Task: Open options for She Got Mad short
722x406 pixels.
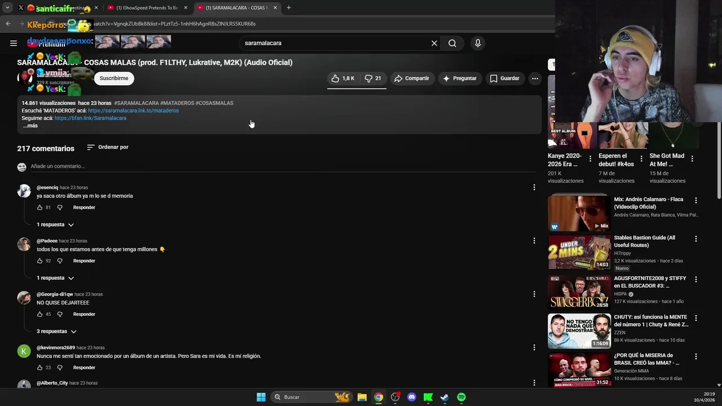Action: (x=692, y=159)
